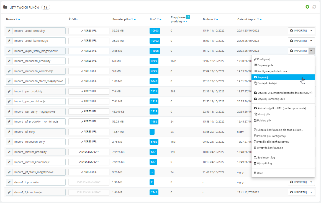
Task: Edit Import__maxim_produkty name via pencil icon
Action: [x=9, y=152]
